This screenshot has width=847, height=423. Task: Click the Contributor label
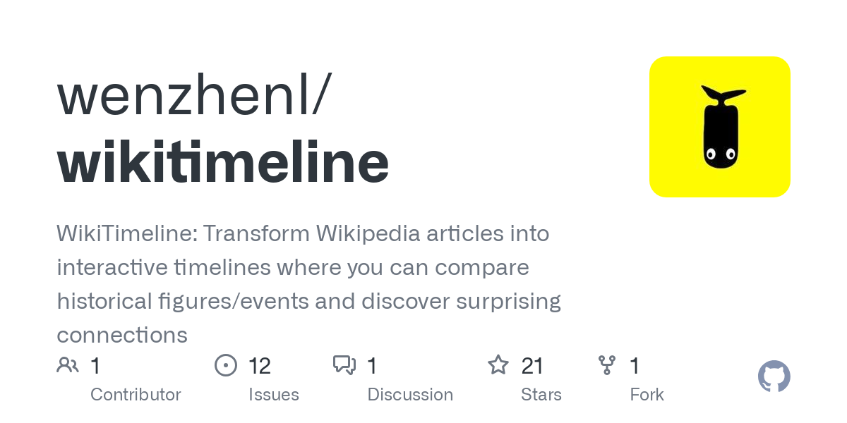pos(136,395)
